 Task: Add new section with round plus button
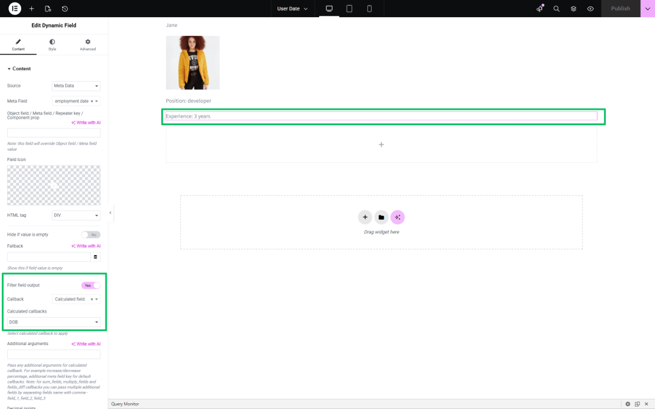tap(365, 217)
